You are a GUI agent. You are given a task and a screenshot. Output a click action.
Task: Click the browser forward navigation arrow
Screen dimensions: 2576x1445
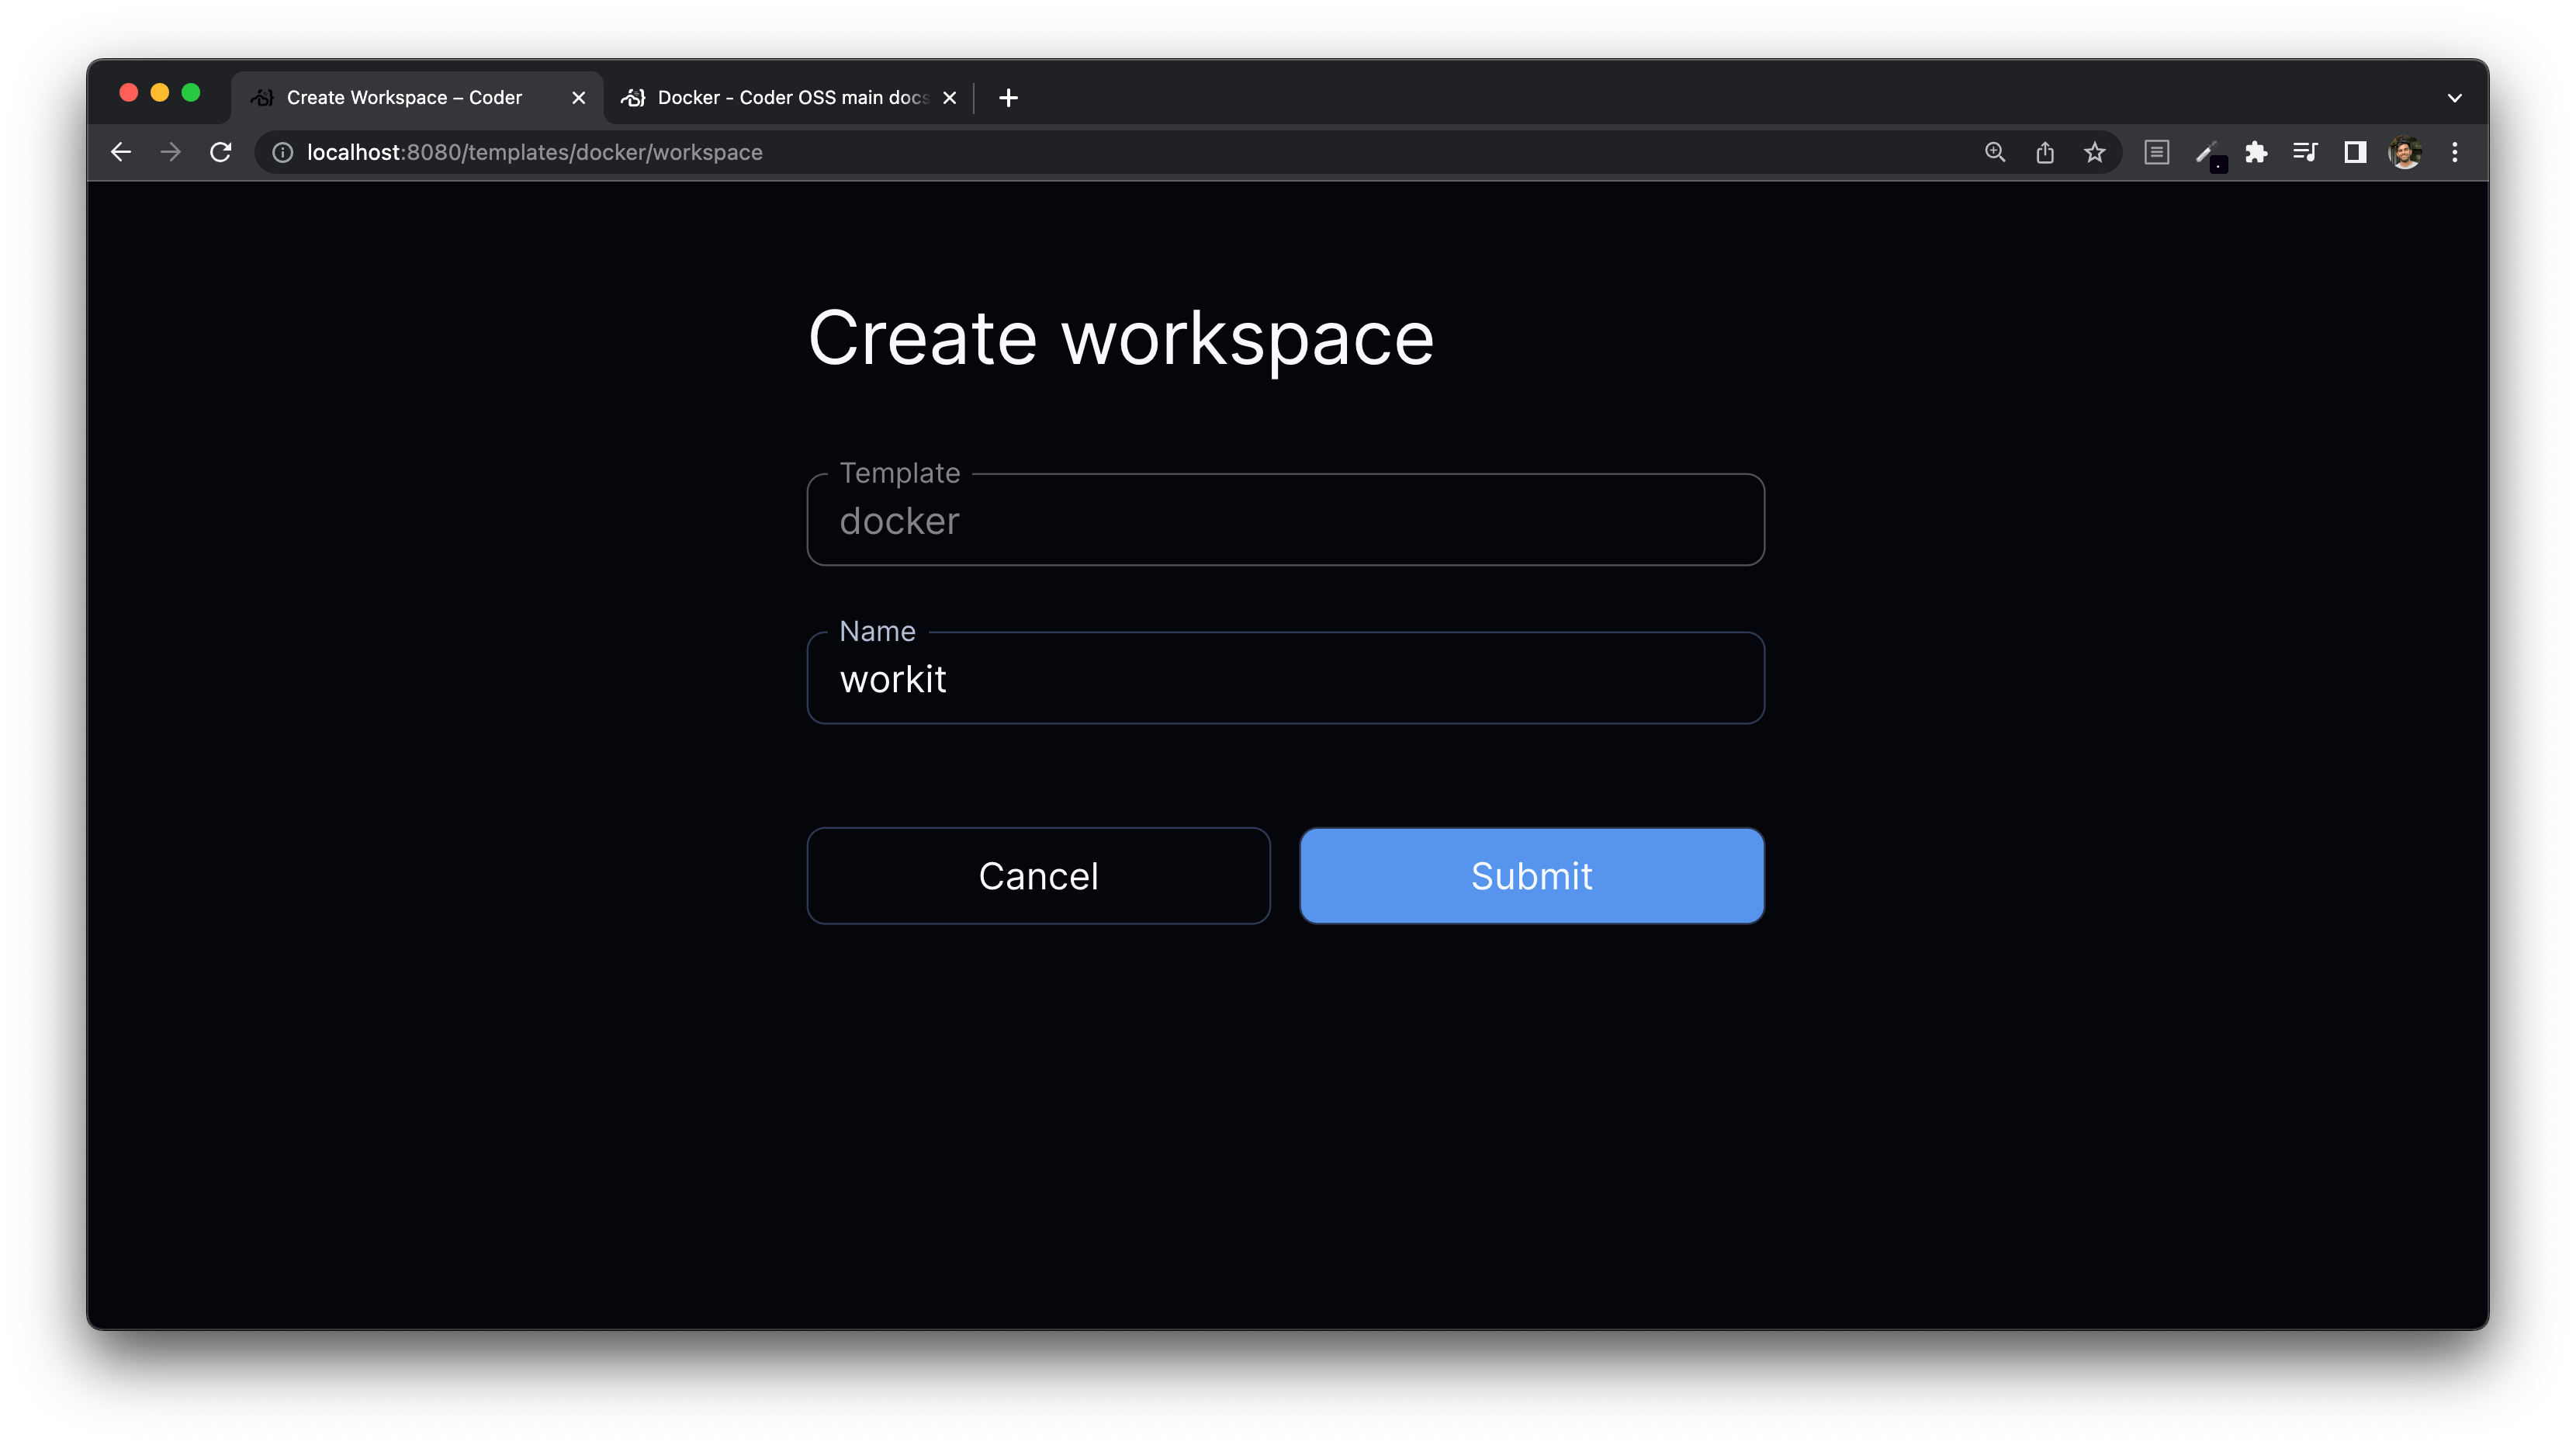pos(170,151)
